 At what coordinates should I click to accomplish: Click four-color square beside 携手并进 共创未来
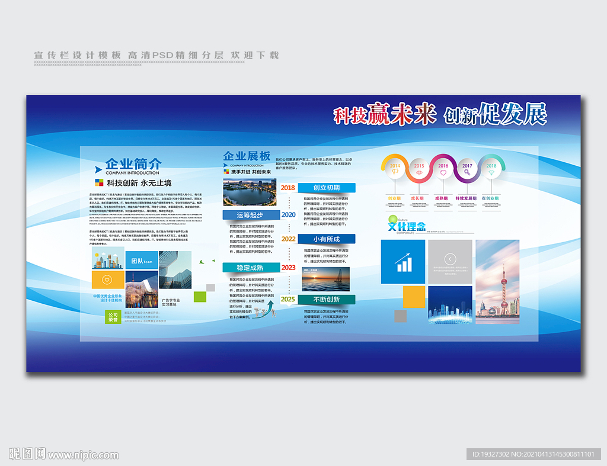click(226, 171)
